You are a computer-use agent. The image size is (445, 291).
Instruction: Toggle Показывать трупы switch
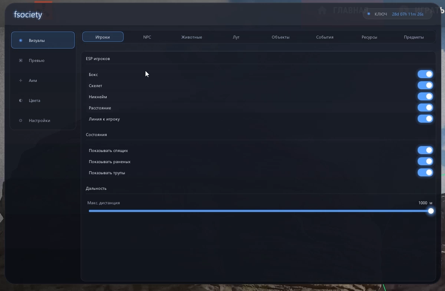click(x=425, y=172)
